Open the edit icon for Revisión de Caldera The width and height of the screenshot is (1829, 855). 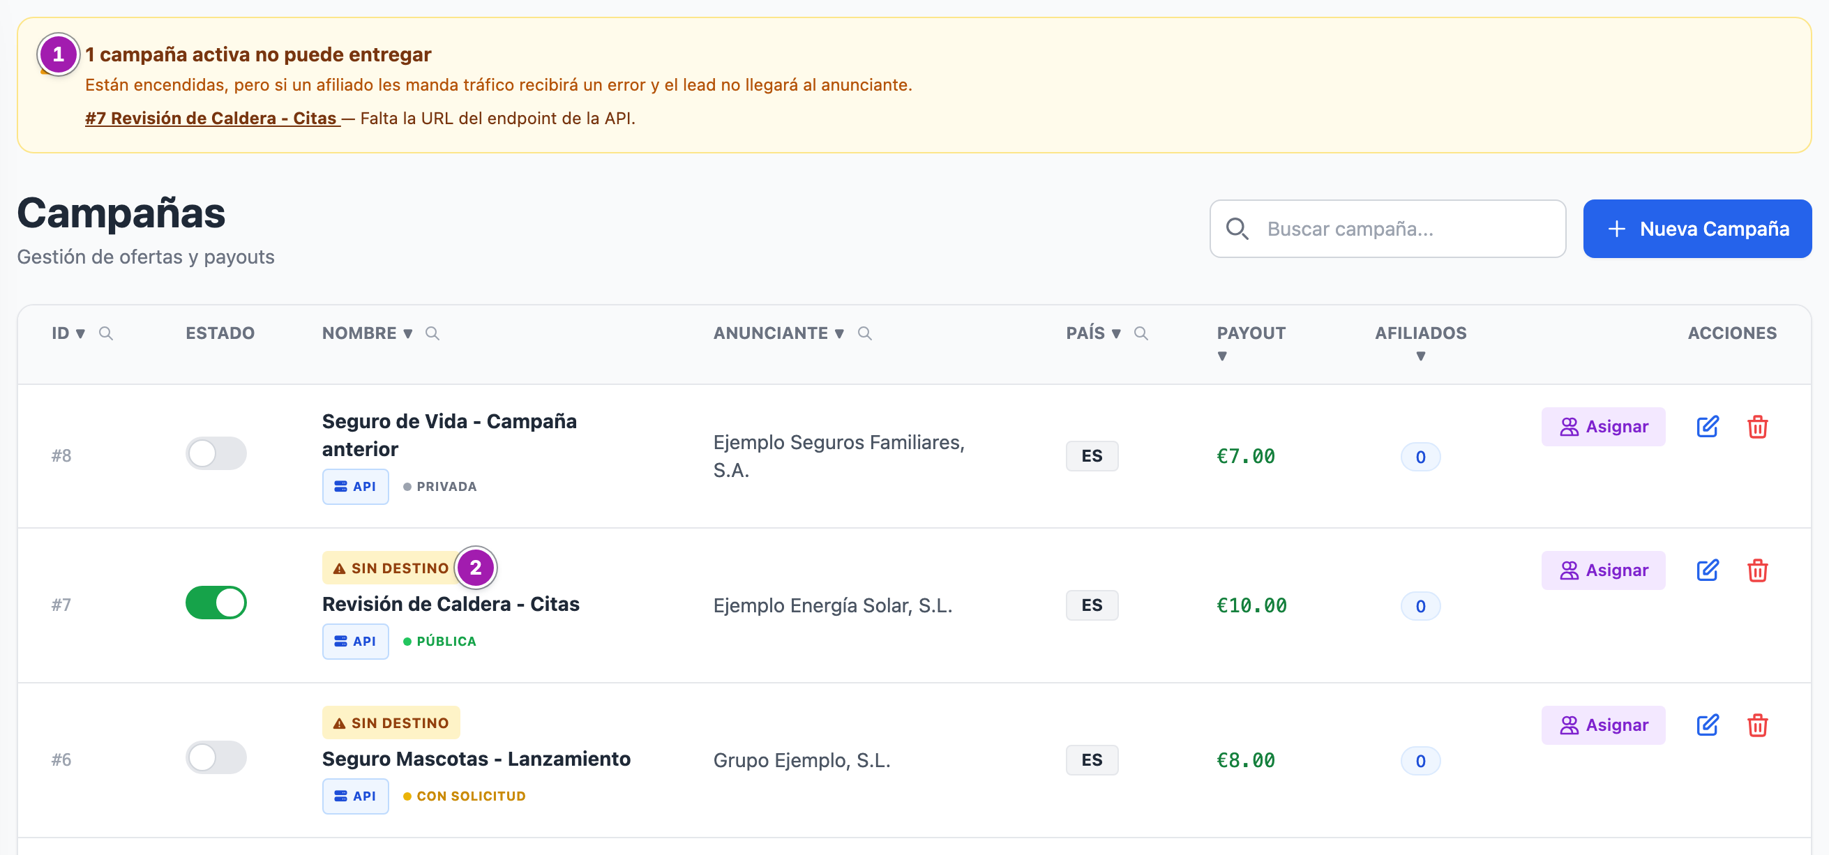(1707, 570)
